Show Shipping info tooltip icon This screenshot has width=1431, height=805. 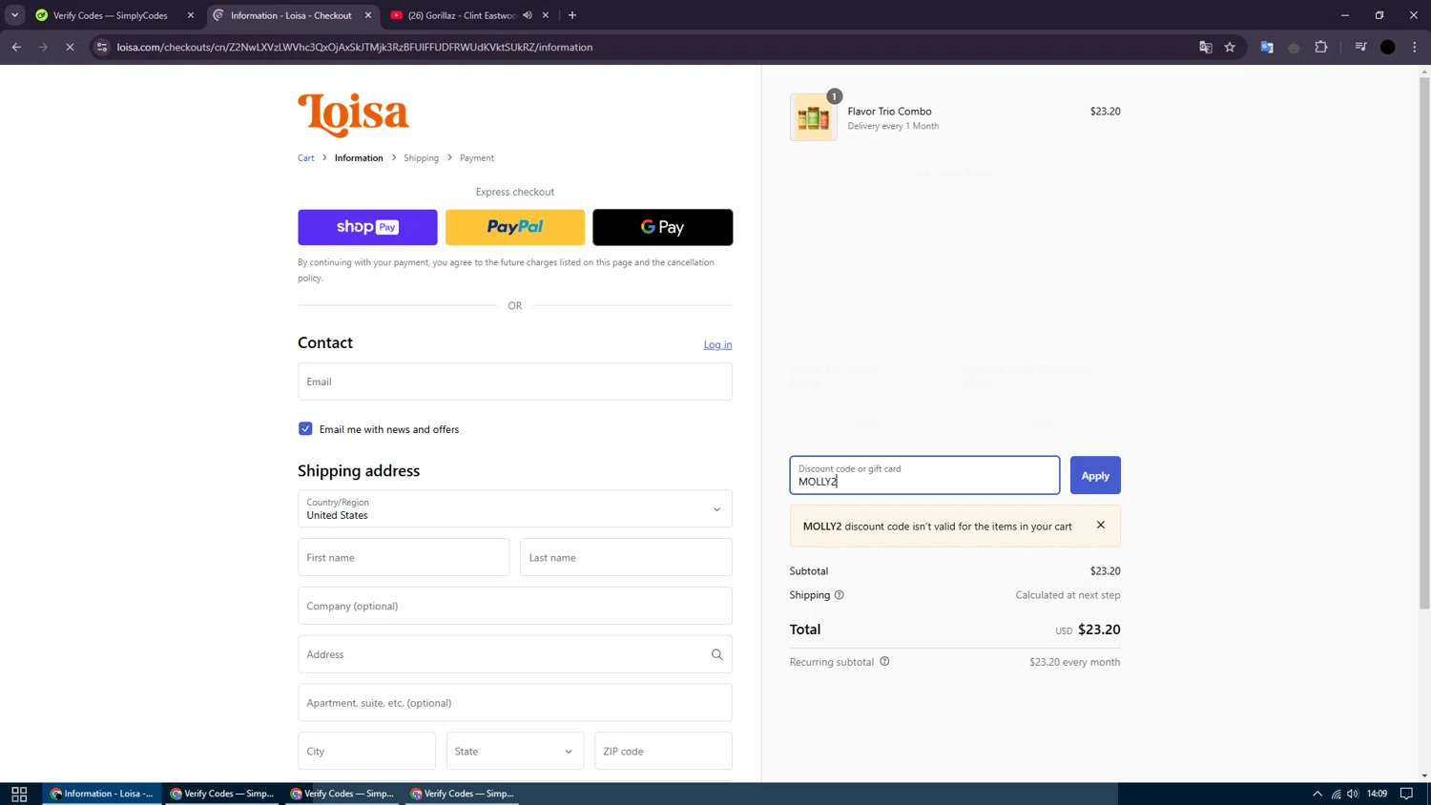pos(840,595)
